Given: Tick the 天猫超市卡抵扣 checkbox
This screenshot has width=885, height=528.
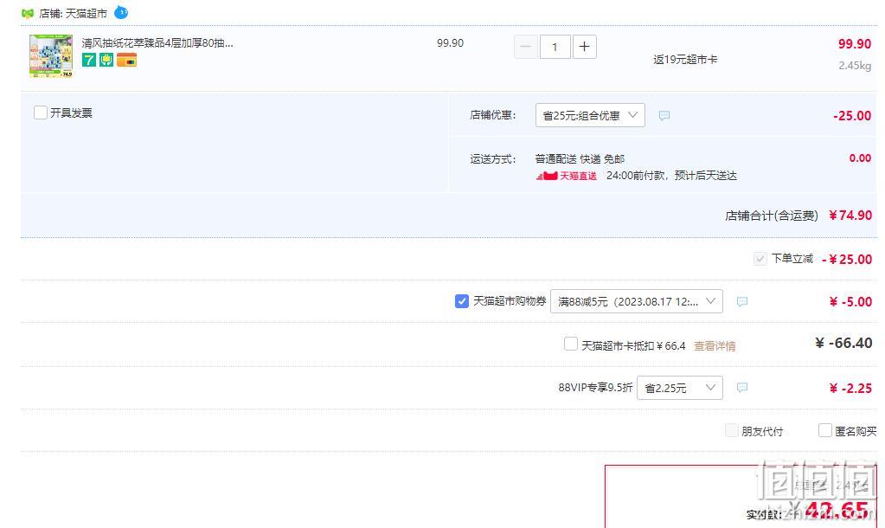Looking at the screenshot, I should coord(571,344).
